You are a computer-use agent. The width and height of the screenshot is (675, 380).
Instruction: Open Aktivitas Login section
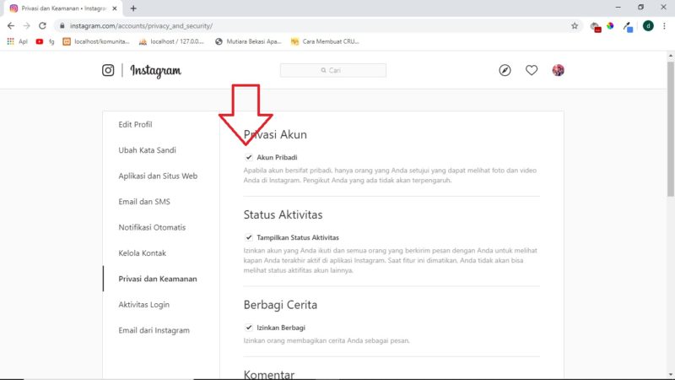[143, 305]
